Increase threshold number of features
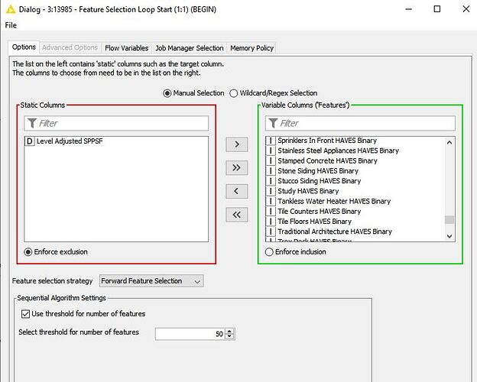The height and width of the screenshot is (382, 477). [230, 332]
